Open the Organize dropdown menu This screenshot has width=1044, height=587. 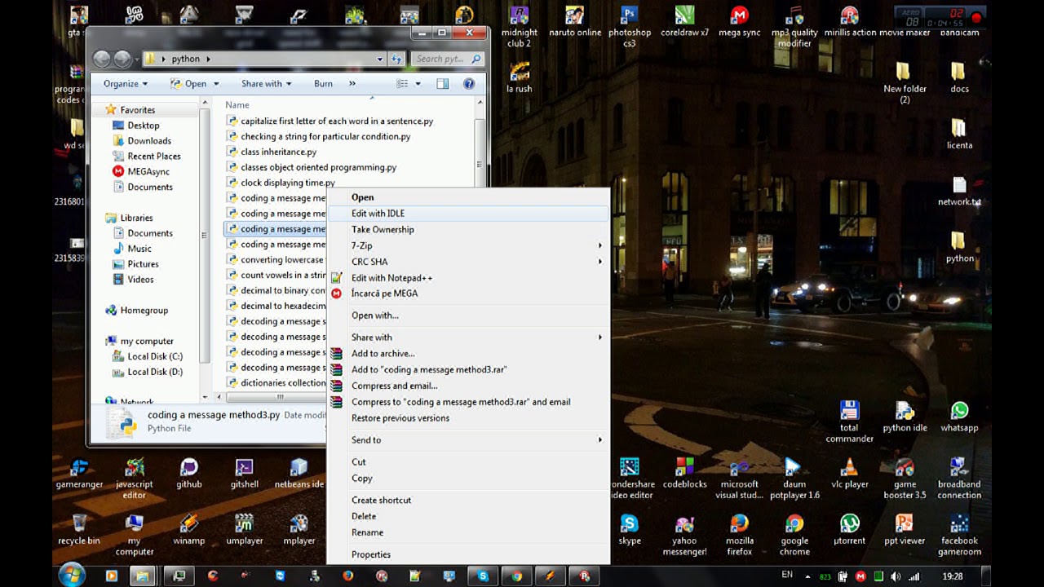tap(125, 84)
